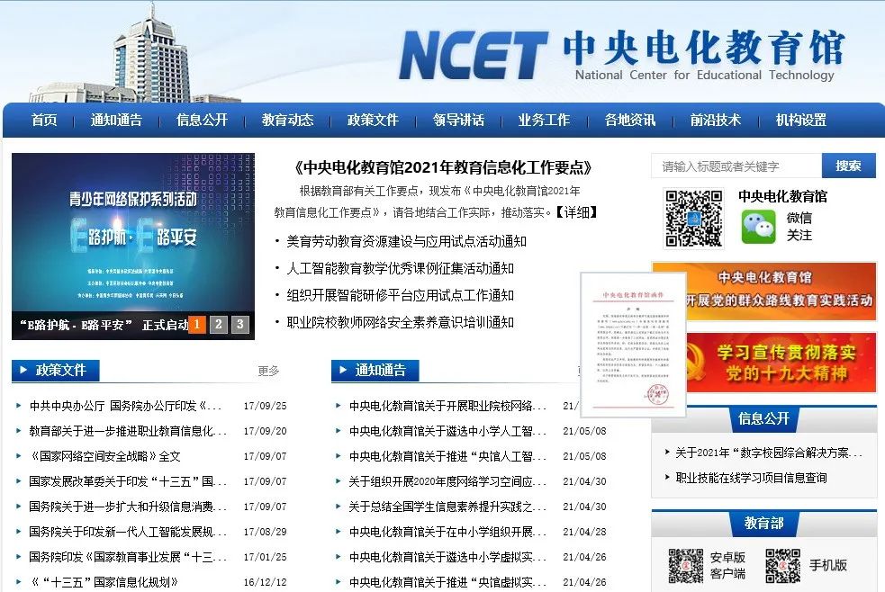Click the arrow icon on 政策文件 heading
885x592 pixels.
23,370
